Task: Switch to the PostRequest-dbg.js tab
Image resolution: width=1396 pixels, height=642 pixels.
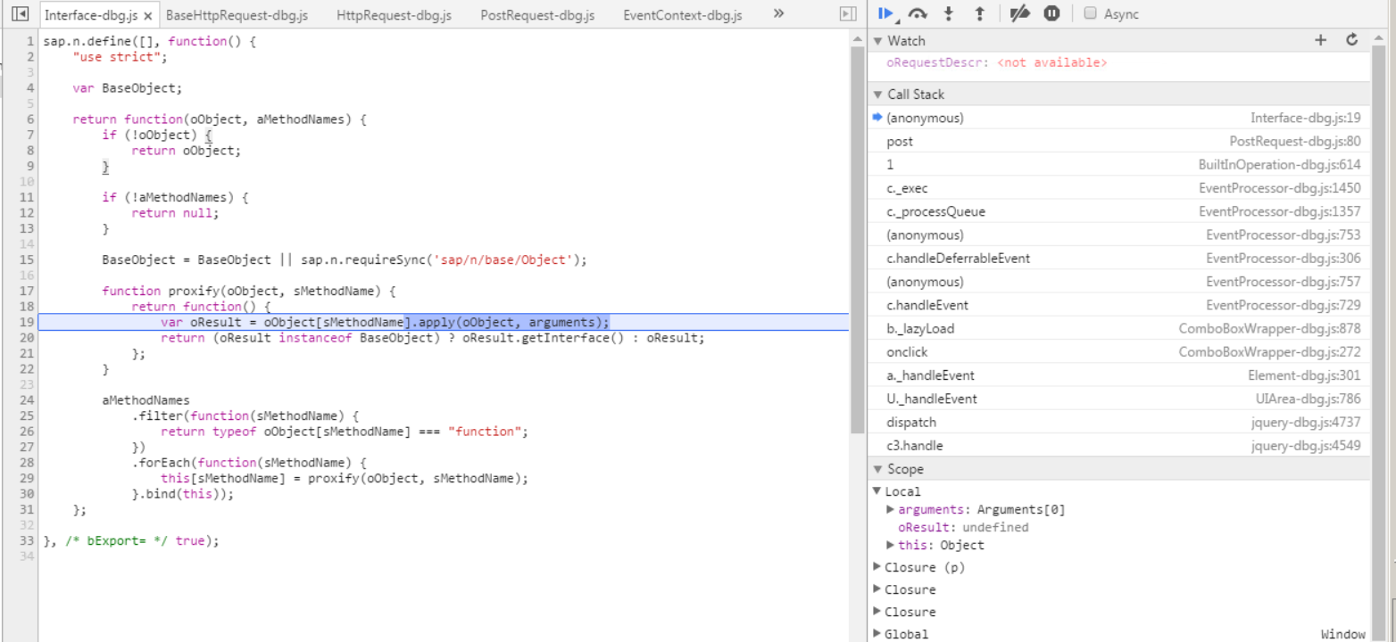Action: pos(536,14)
